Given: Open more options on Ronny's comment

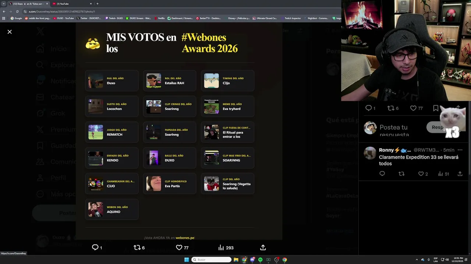Looking at the screenshot, I should pos(460,150).
